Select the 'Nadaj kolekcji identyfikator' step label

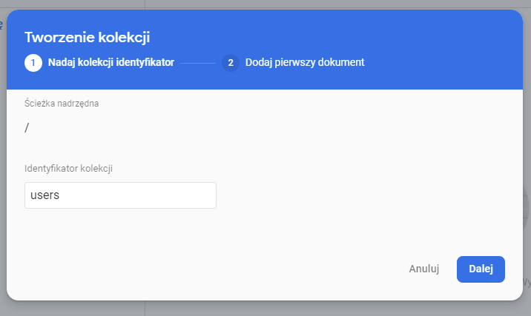pos(111,63)
